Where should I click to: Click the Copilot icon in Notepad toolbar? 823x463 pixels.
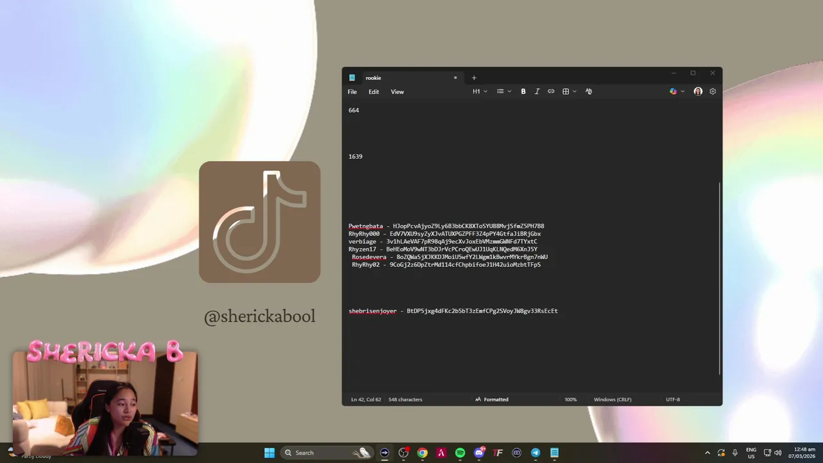tap(673, 91)
